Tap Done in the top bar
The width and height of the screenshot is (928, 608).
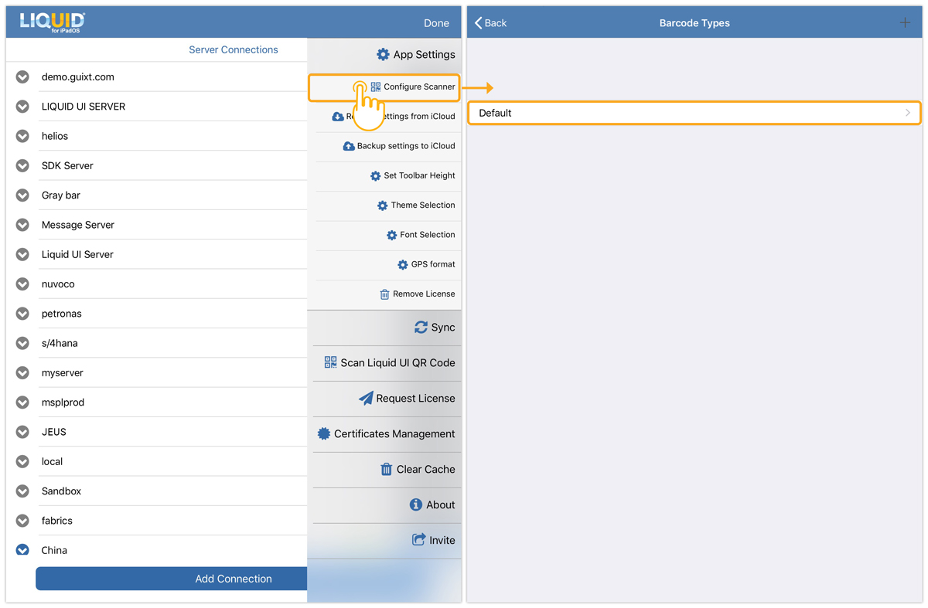coord(436,23)
